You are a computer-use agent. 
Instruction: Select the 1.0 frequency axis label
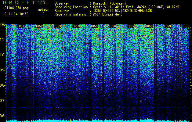click(x=2, y=55)
